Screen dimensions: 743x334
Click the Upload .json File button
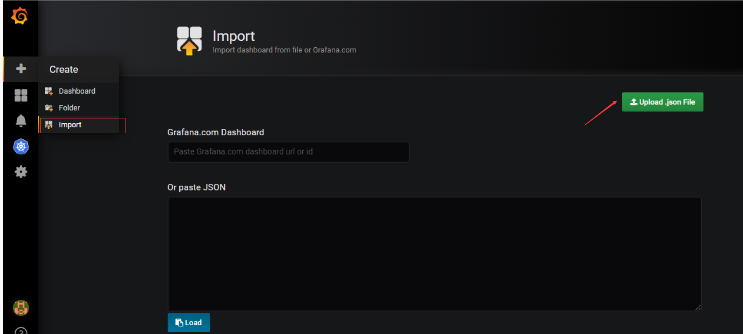(x=663, y=102)
